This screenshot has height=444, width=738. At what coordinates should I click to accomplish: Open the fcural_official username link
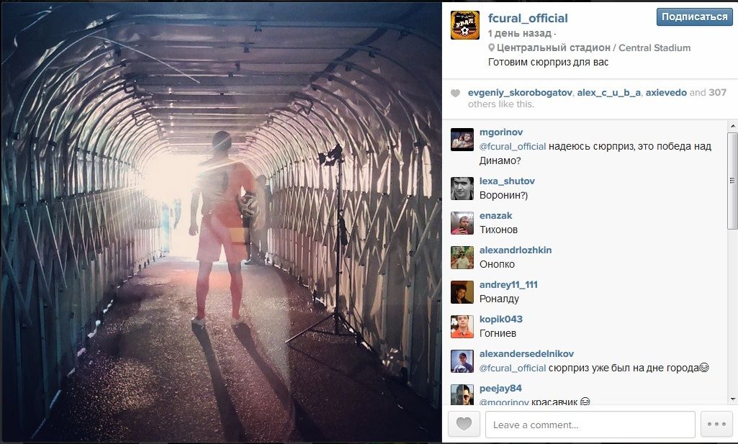pyautogui.click(x=528, y=18)
